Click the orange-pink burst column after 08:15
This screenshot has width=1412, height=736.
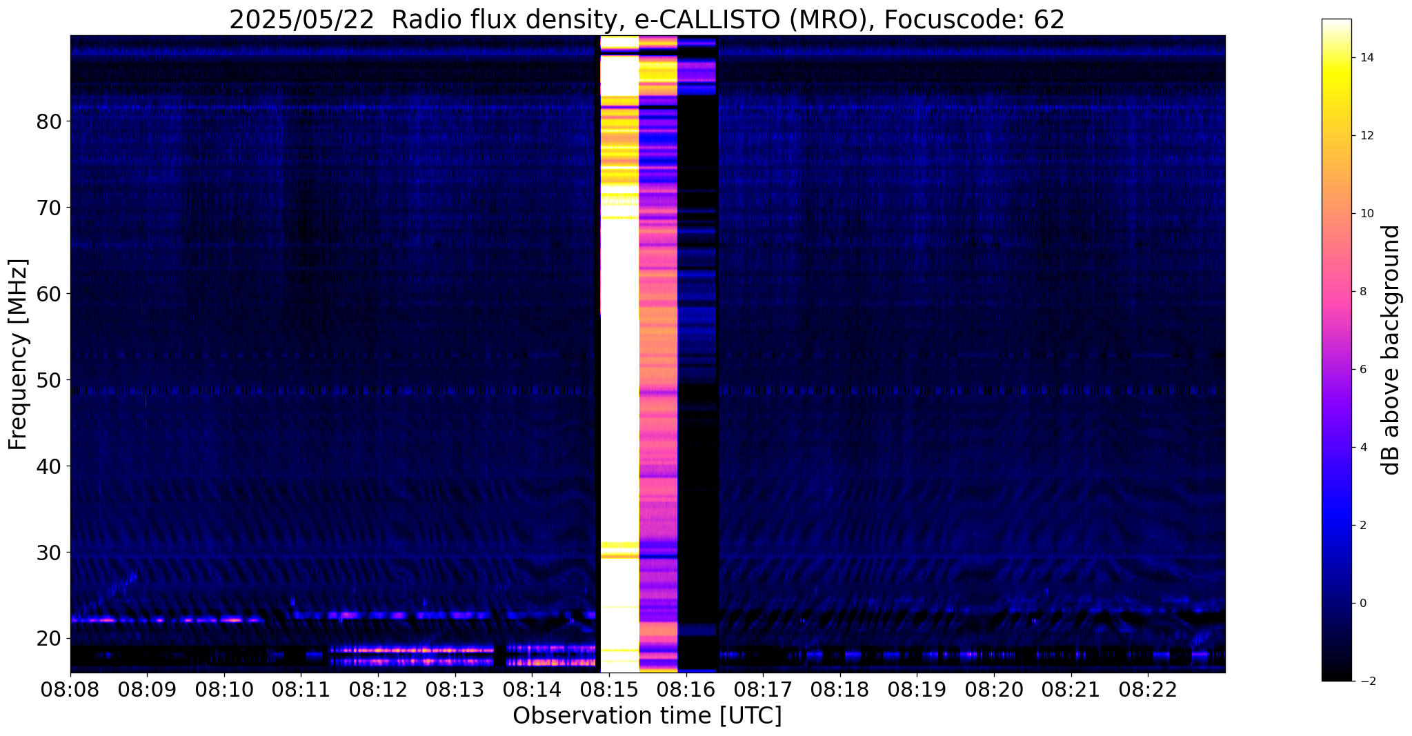point(659,354)
